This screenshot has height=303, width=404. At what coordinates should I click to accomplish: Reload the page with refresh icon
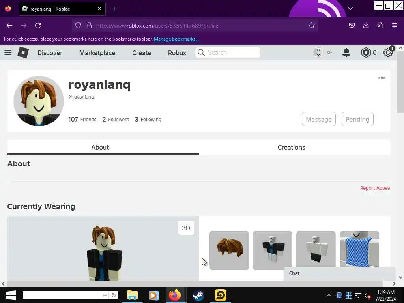38,26
